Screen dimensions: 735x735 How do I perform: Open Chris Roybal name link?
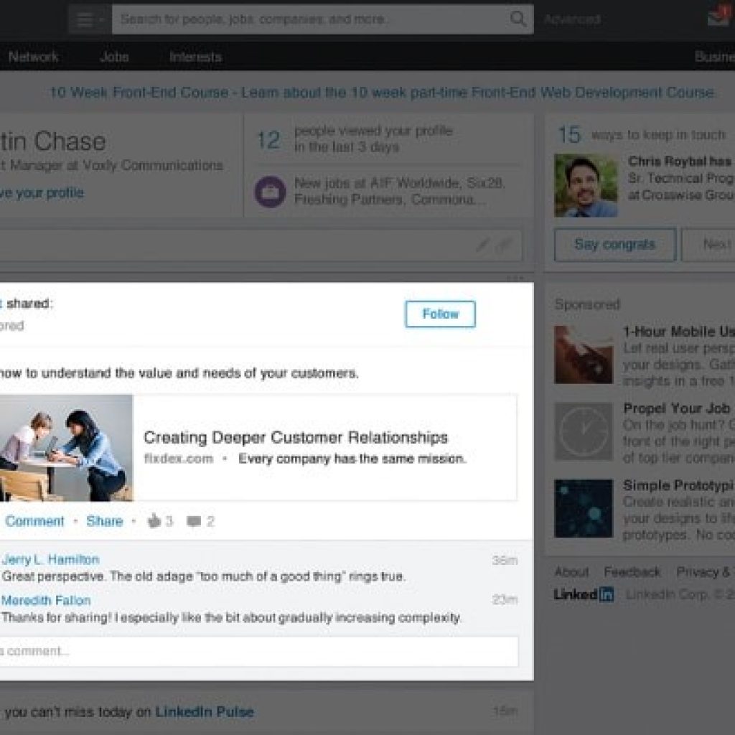pyautogui.click(x=667, y=161)
